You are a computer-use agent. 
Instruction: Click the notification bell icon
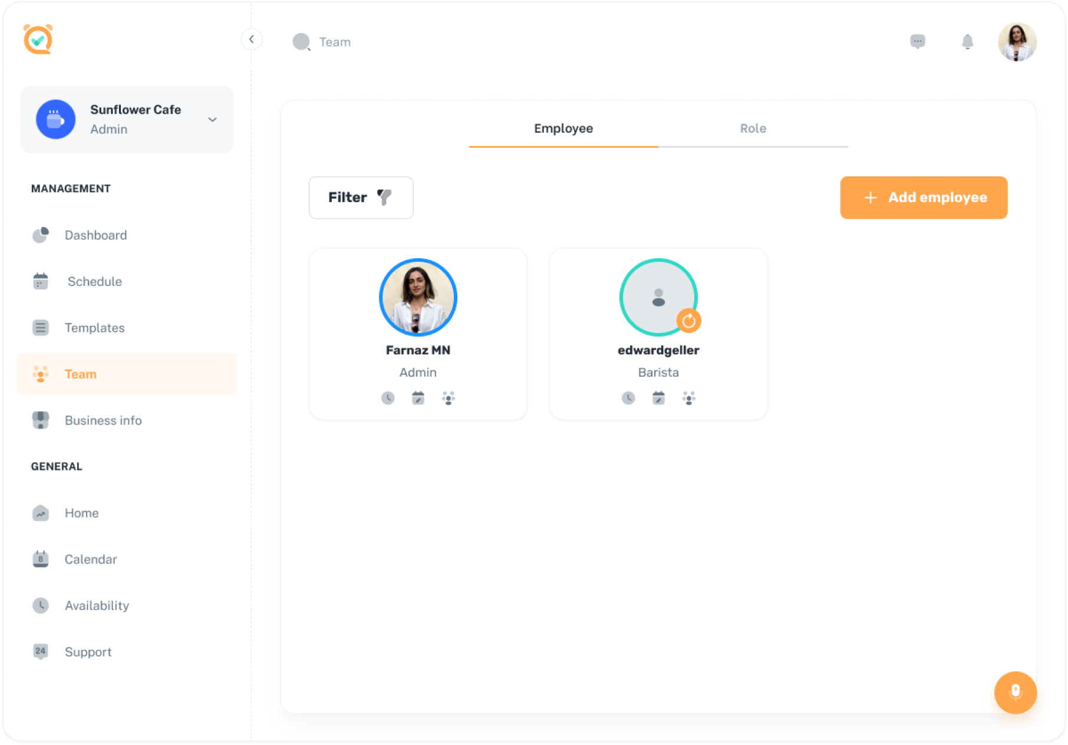click(x=967, y=42)
